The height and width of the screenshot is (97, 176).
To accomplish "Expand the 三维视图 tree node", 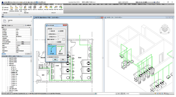I will (x=8, y=87).
